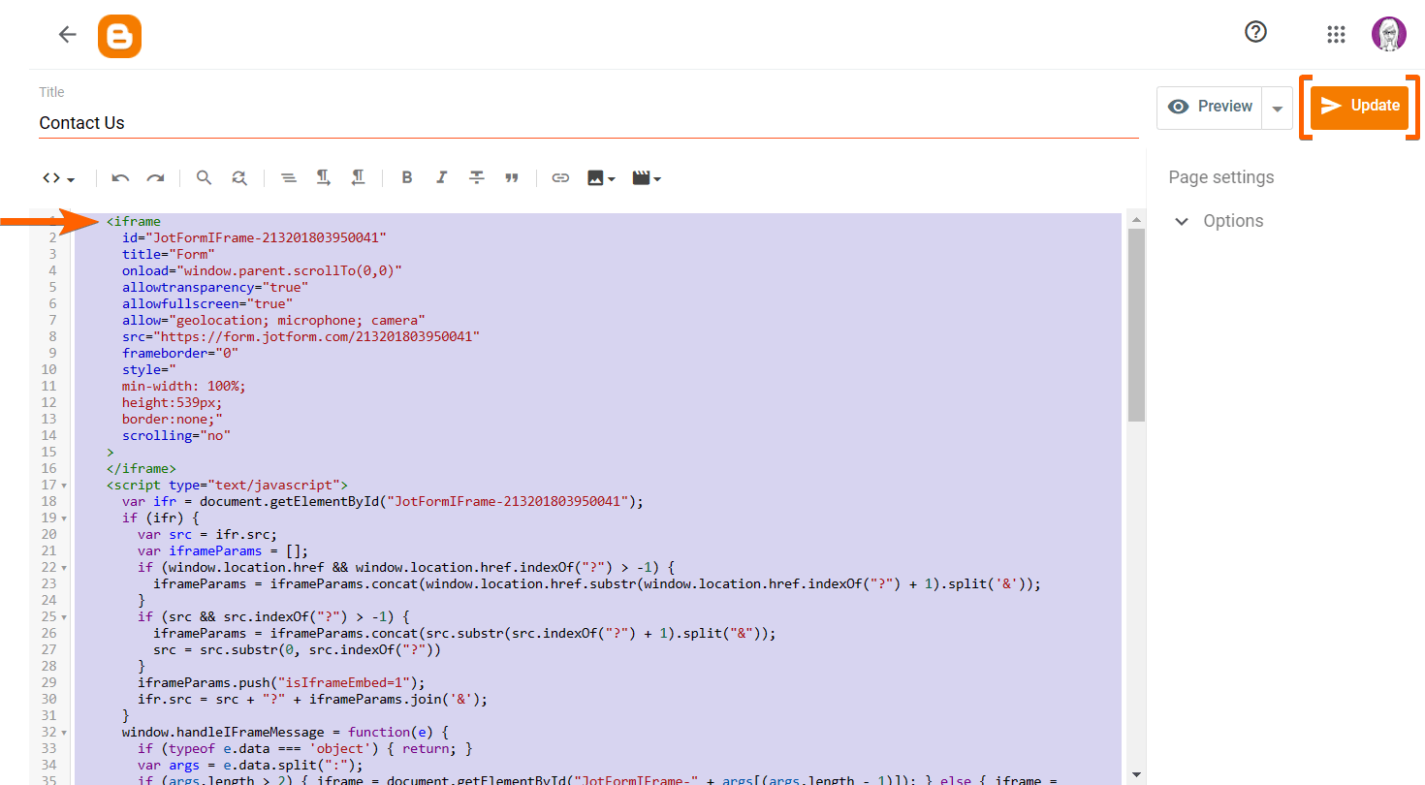
Task: Open the Google apps grid
Action: (x=1336, y=35)
